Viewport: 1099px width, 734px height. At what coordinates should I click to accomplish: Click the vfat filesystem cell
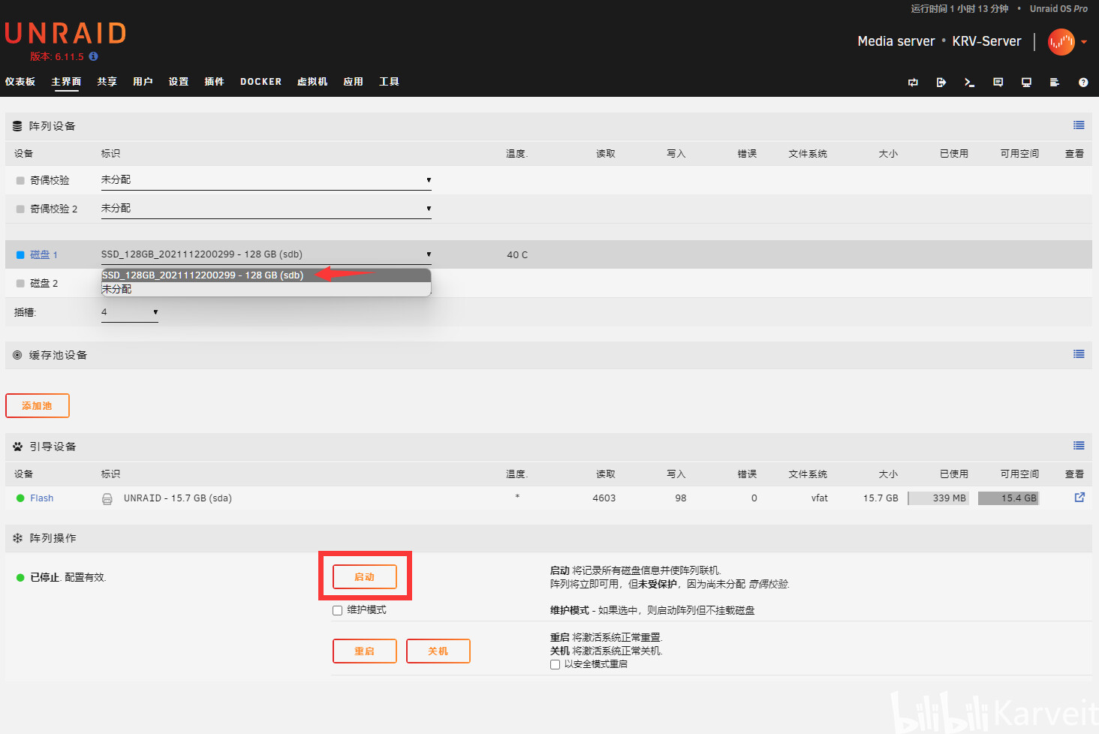pyautogui.click(x=820, y=498)
